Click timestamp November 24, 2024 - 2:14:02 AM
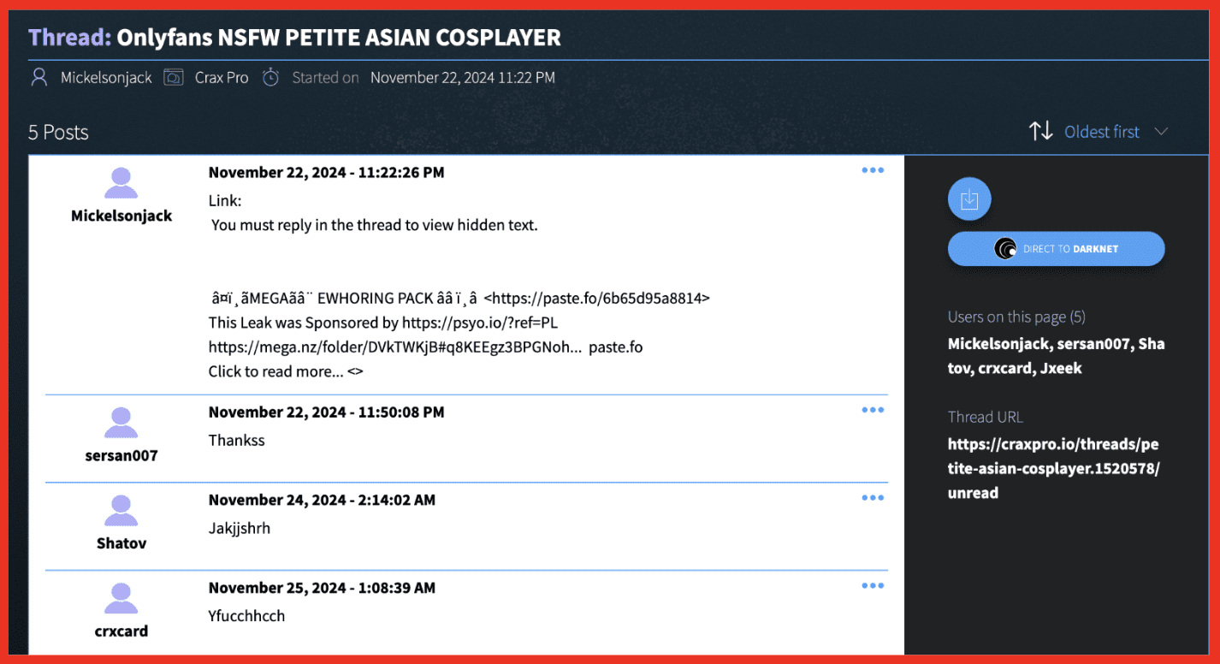1220x664 pixels. point(322,500)
